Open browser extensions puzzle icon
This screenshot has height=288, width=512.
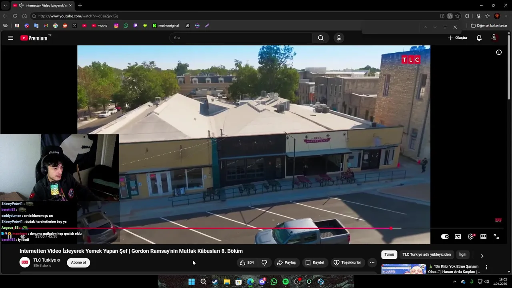[467, 16]
